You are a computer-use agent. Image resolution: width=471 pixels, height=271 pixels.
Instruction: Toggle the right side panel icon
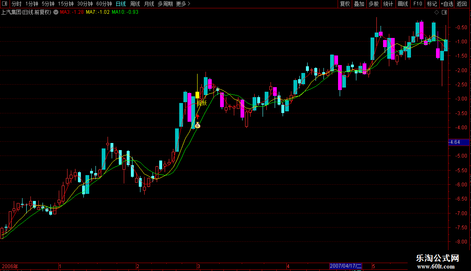(444, 13)
